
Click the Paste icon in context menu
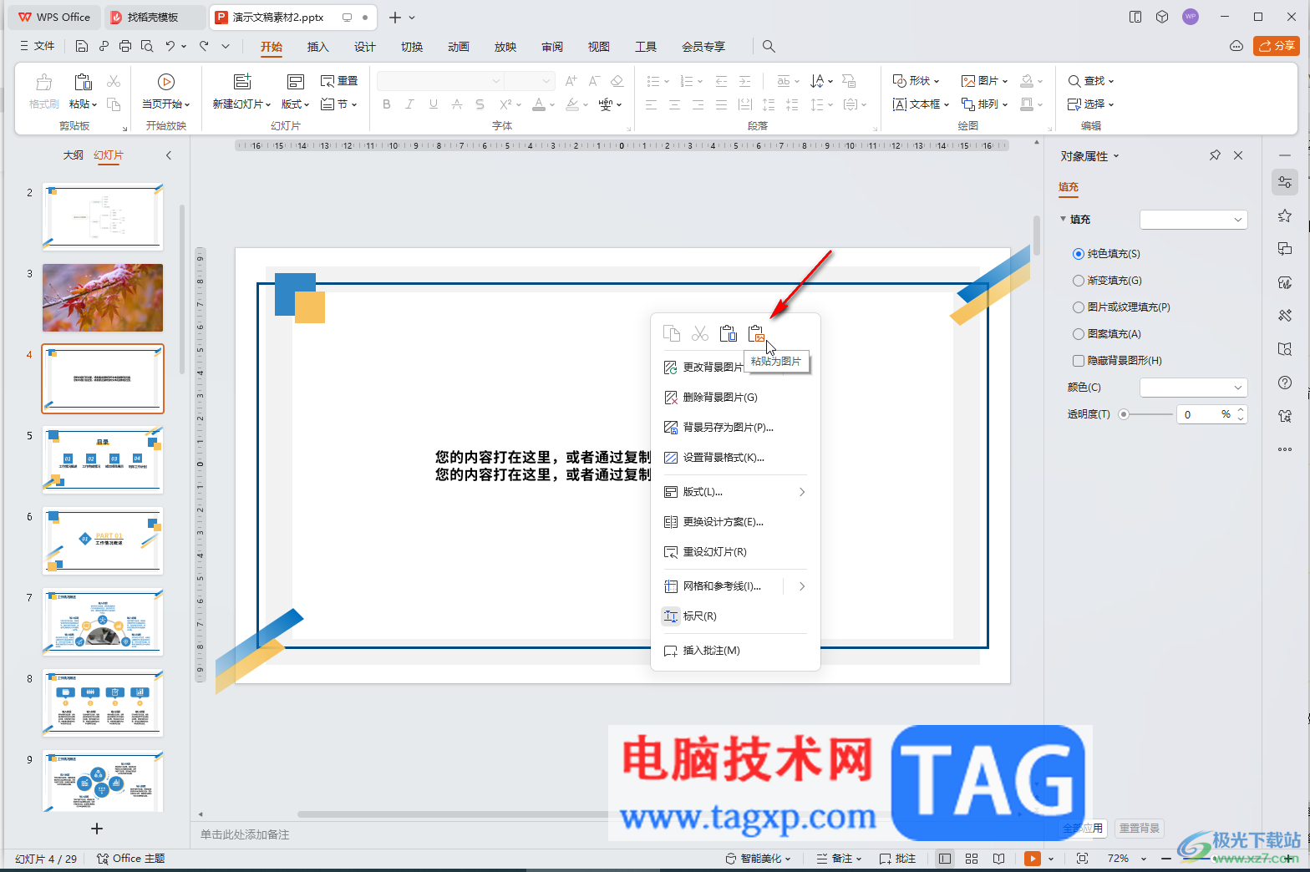(x=728, y=334)
